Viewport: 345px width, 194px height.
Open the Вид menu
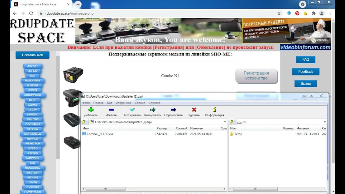pyautogui.click(x=109, y=103)
